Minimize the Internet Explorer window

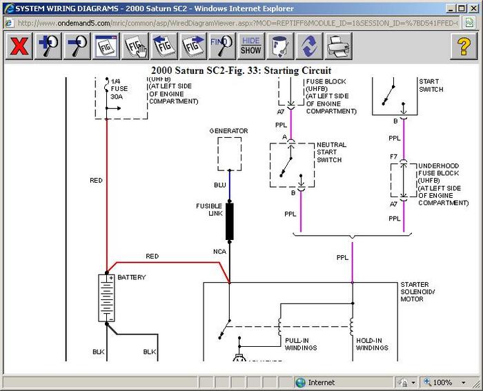[x=451, y=8]
